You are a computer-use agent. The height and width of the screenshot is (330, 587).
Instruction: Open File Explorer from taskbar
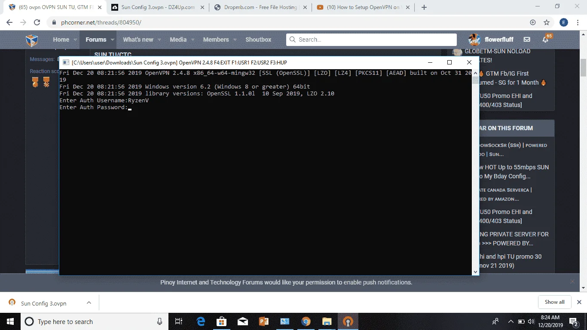(x=327, y=321)
